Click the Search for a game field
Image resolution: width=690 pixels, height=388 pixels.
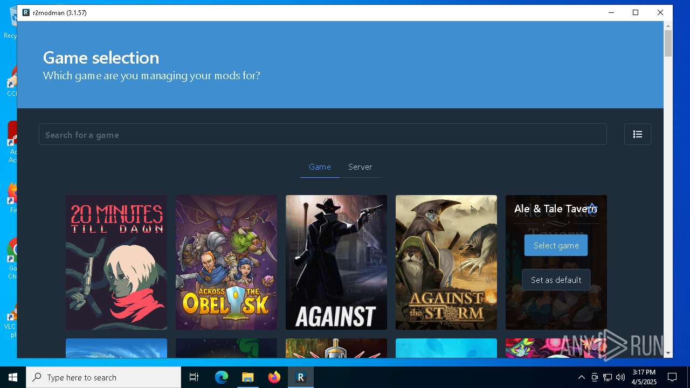click(x=322, y=134)
